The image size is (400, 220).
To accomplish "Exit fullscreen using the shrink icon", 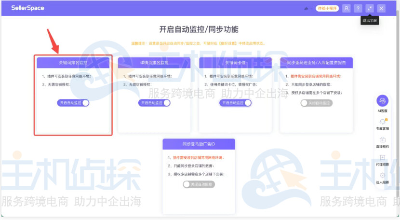I will point(370,8).
